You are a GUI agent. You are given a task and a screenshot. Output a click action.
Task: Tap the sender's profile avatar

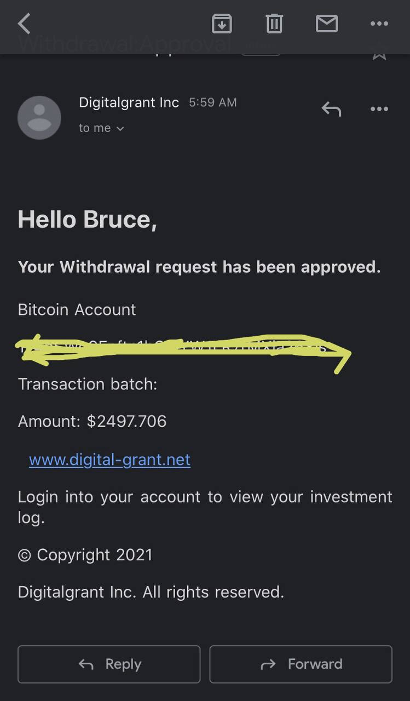tap(39, 117)
